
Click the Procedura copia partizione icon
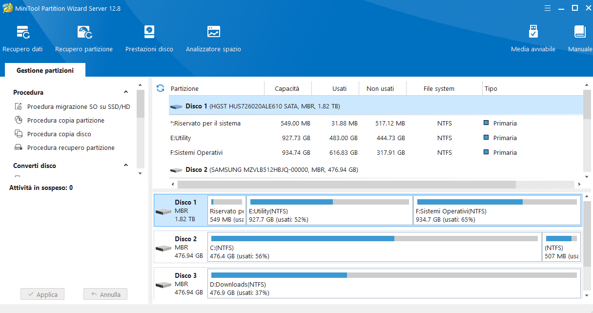pos(19,120)
